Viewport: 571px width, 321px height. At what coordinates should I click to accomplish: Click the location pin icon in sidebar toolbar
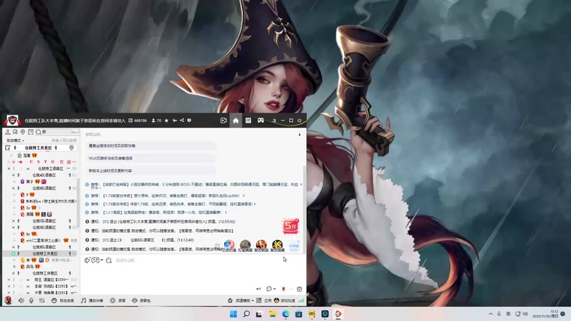point(23,132)
